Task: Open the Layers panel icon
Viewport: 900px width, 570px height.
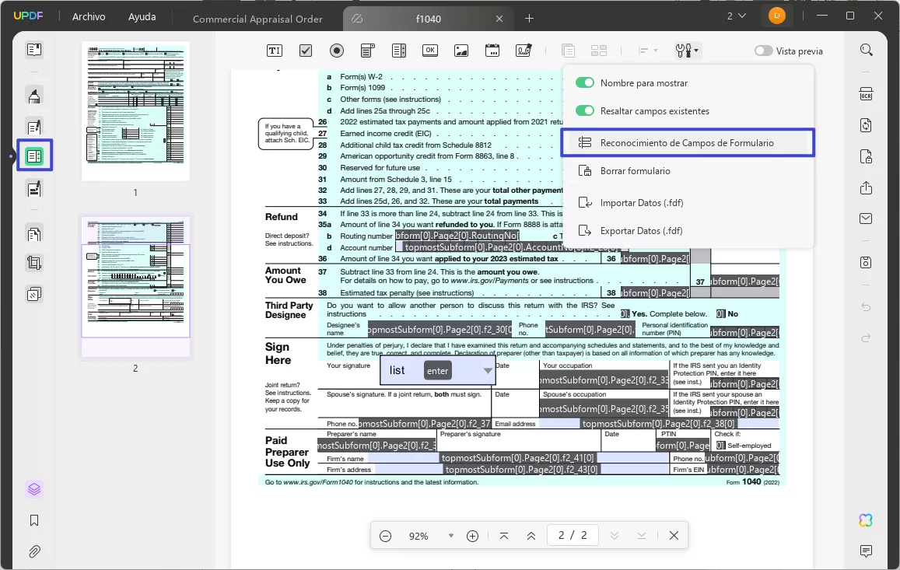Action: 34,489
